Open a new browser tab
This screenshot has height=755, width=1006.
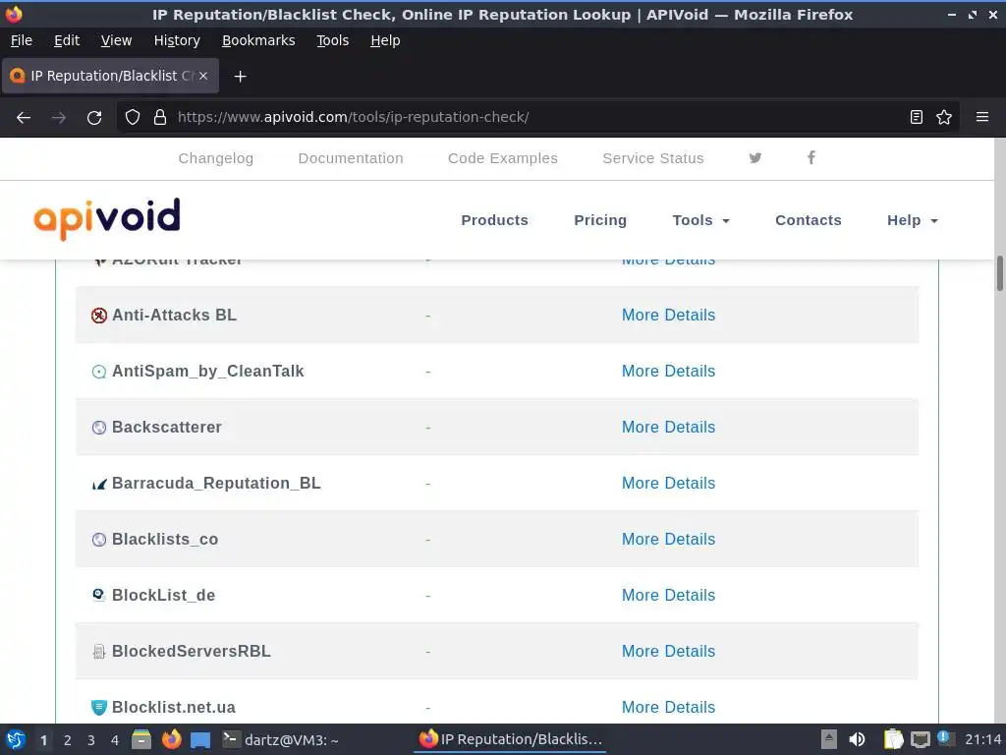(240, 77)
